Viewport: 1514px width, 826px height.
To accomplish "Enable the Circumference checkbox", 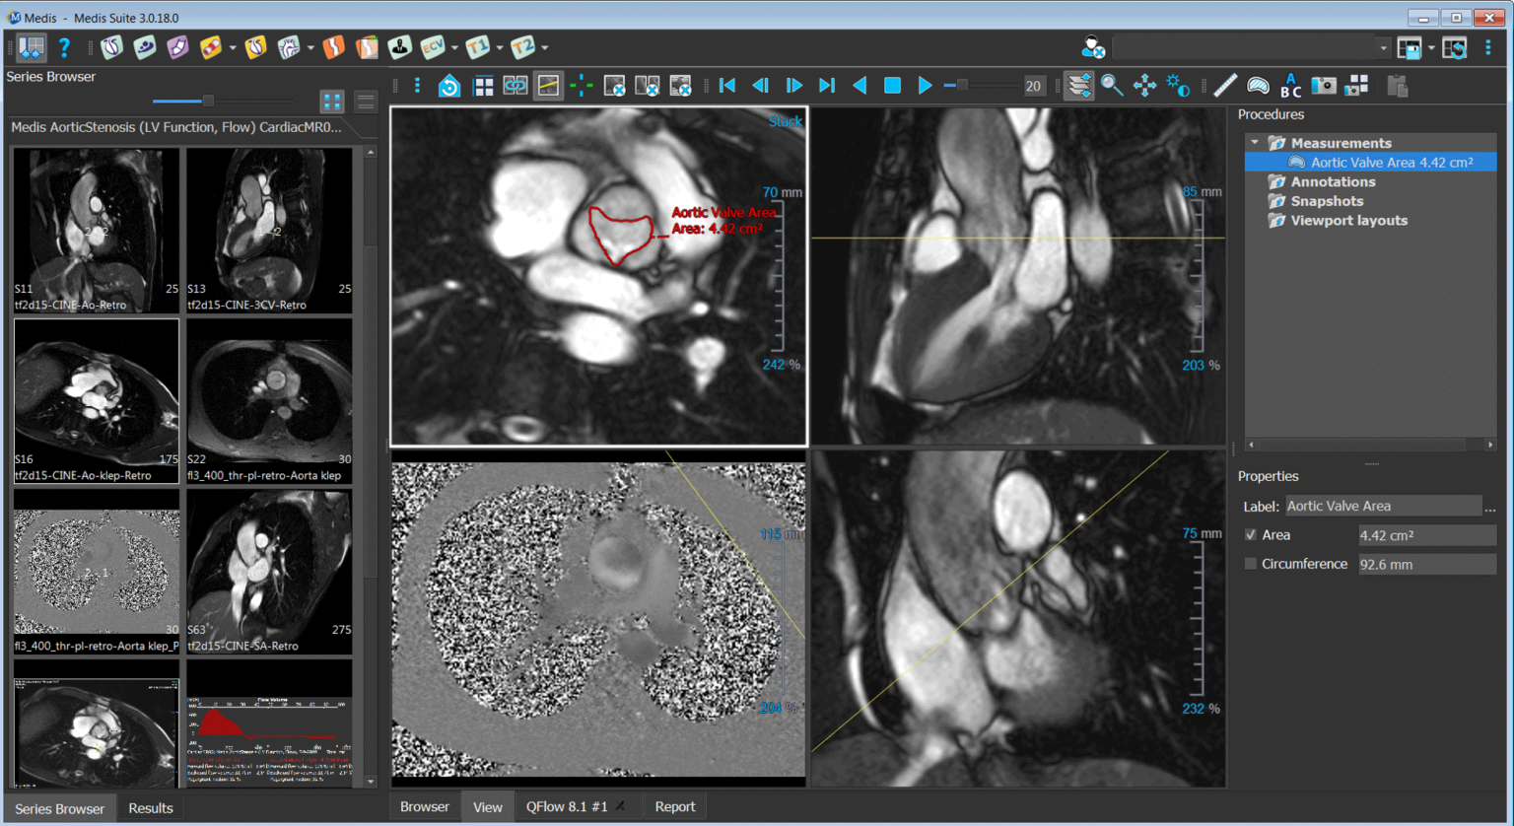I will [x=1251, y=564].
